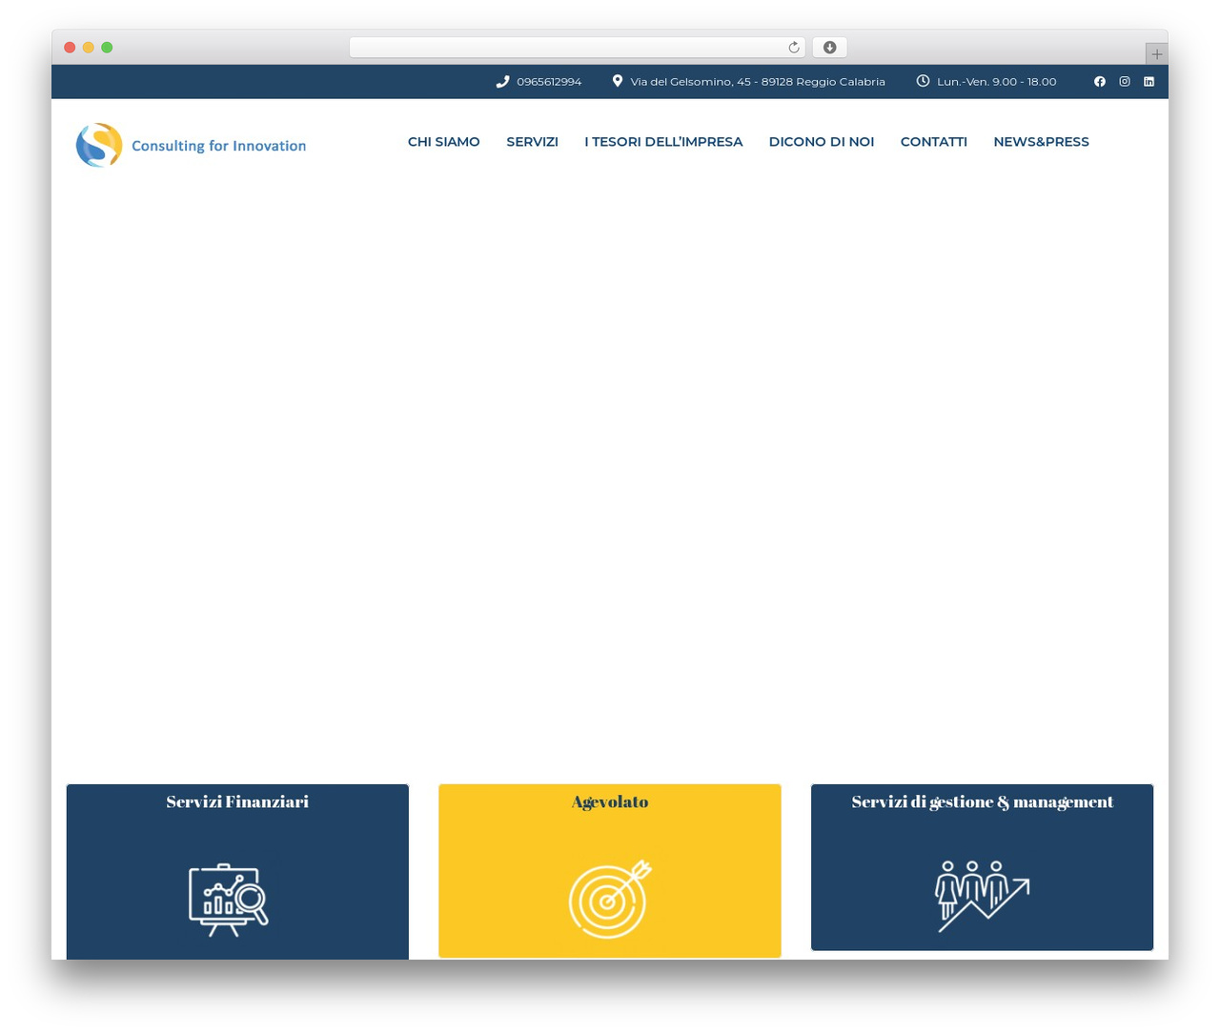Open the Servizi Finanziari heading

click(237, 802)
